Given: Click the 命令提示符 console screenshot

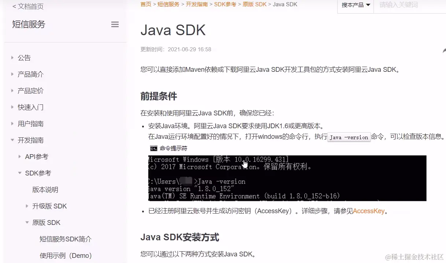Looking at the screenshot, I should click(x=287, y=178).
